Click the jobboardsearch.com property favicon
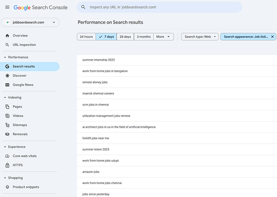277x197 pixels. pyautogui.click(x=7, y=22)
